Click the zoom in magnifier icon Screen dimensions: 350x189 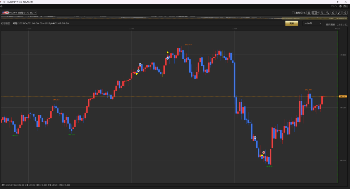point(322,13)
